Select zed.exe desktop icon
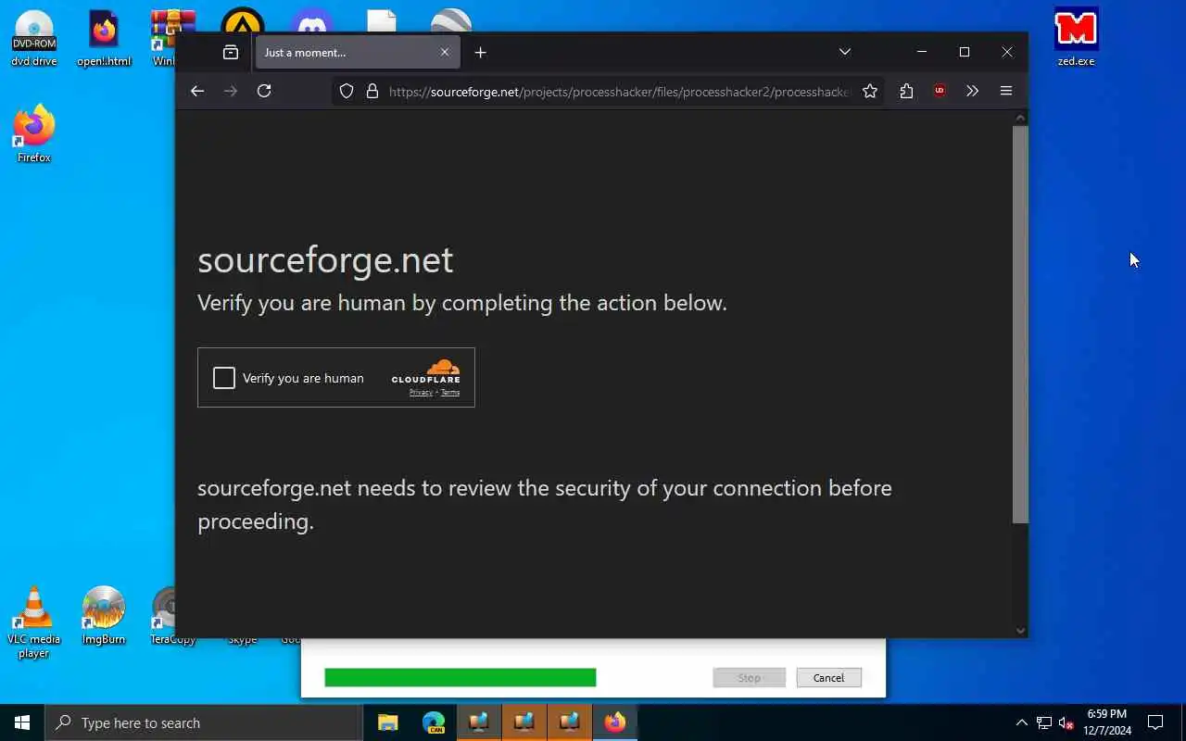This screenshot has width=1186, height=741. 1076,38
